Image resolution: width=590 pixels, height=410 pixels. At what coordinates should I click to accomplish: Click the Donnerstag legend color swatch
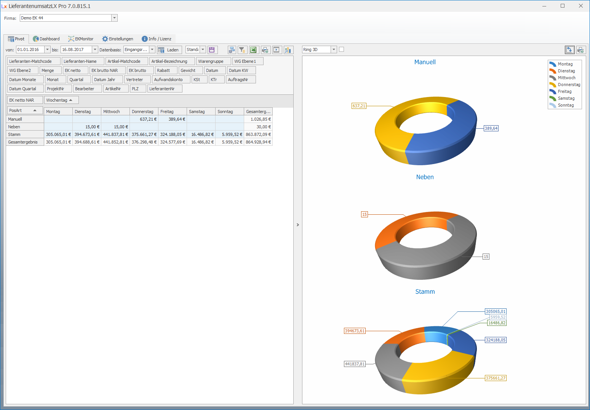[553, 85]
